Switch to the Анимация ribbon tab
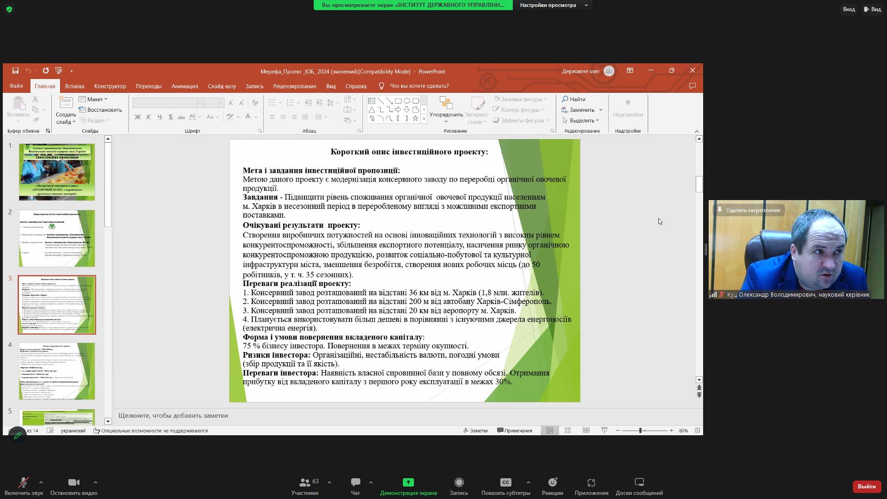Viewport: 887px width, 499px height. pos(184,86)
